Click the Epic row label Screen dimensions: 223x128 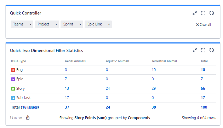point(19,79)
